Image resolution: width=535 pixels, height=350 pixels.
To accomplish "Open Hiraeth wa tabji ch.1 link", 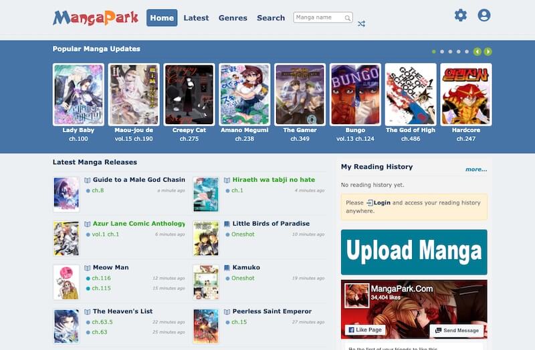I will [237, 190].
